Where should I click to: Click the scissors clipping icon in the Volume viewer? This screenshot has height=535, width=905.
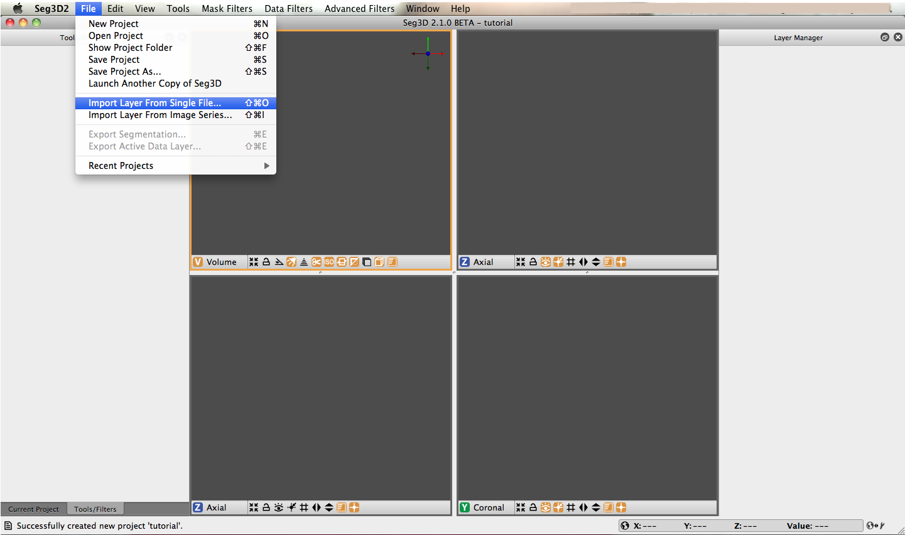click(317, 262)
